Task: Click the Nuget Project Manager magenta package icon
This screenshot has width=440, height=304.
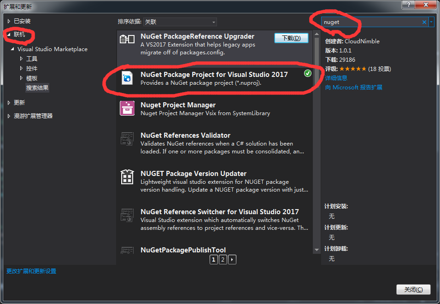Action: 126,109
